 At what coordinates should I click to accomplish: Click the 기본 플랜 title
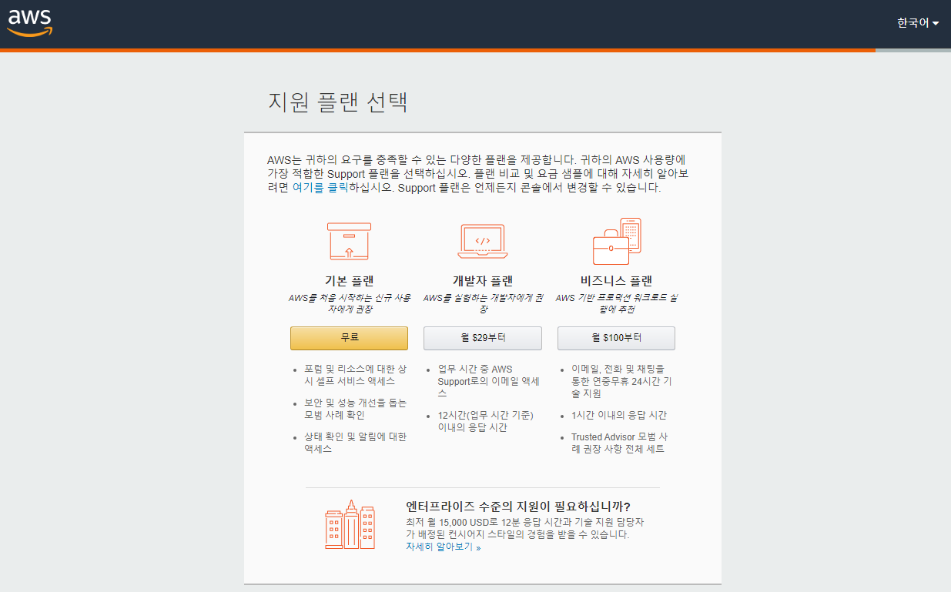point(349,281)
